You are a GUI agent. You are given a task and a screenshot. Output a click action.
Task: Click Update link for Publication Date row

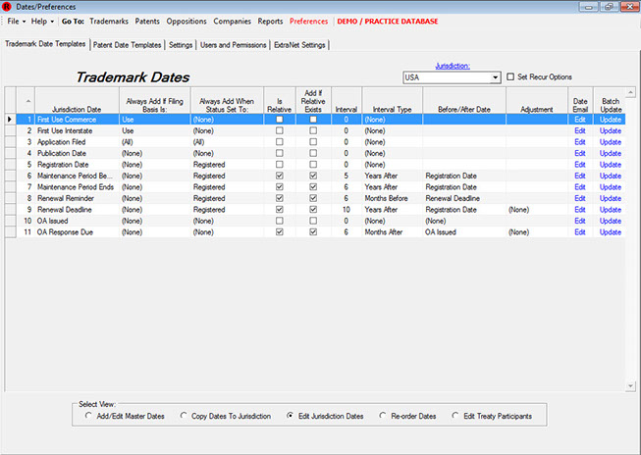[x=611, y=153]
